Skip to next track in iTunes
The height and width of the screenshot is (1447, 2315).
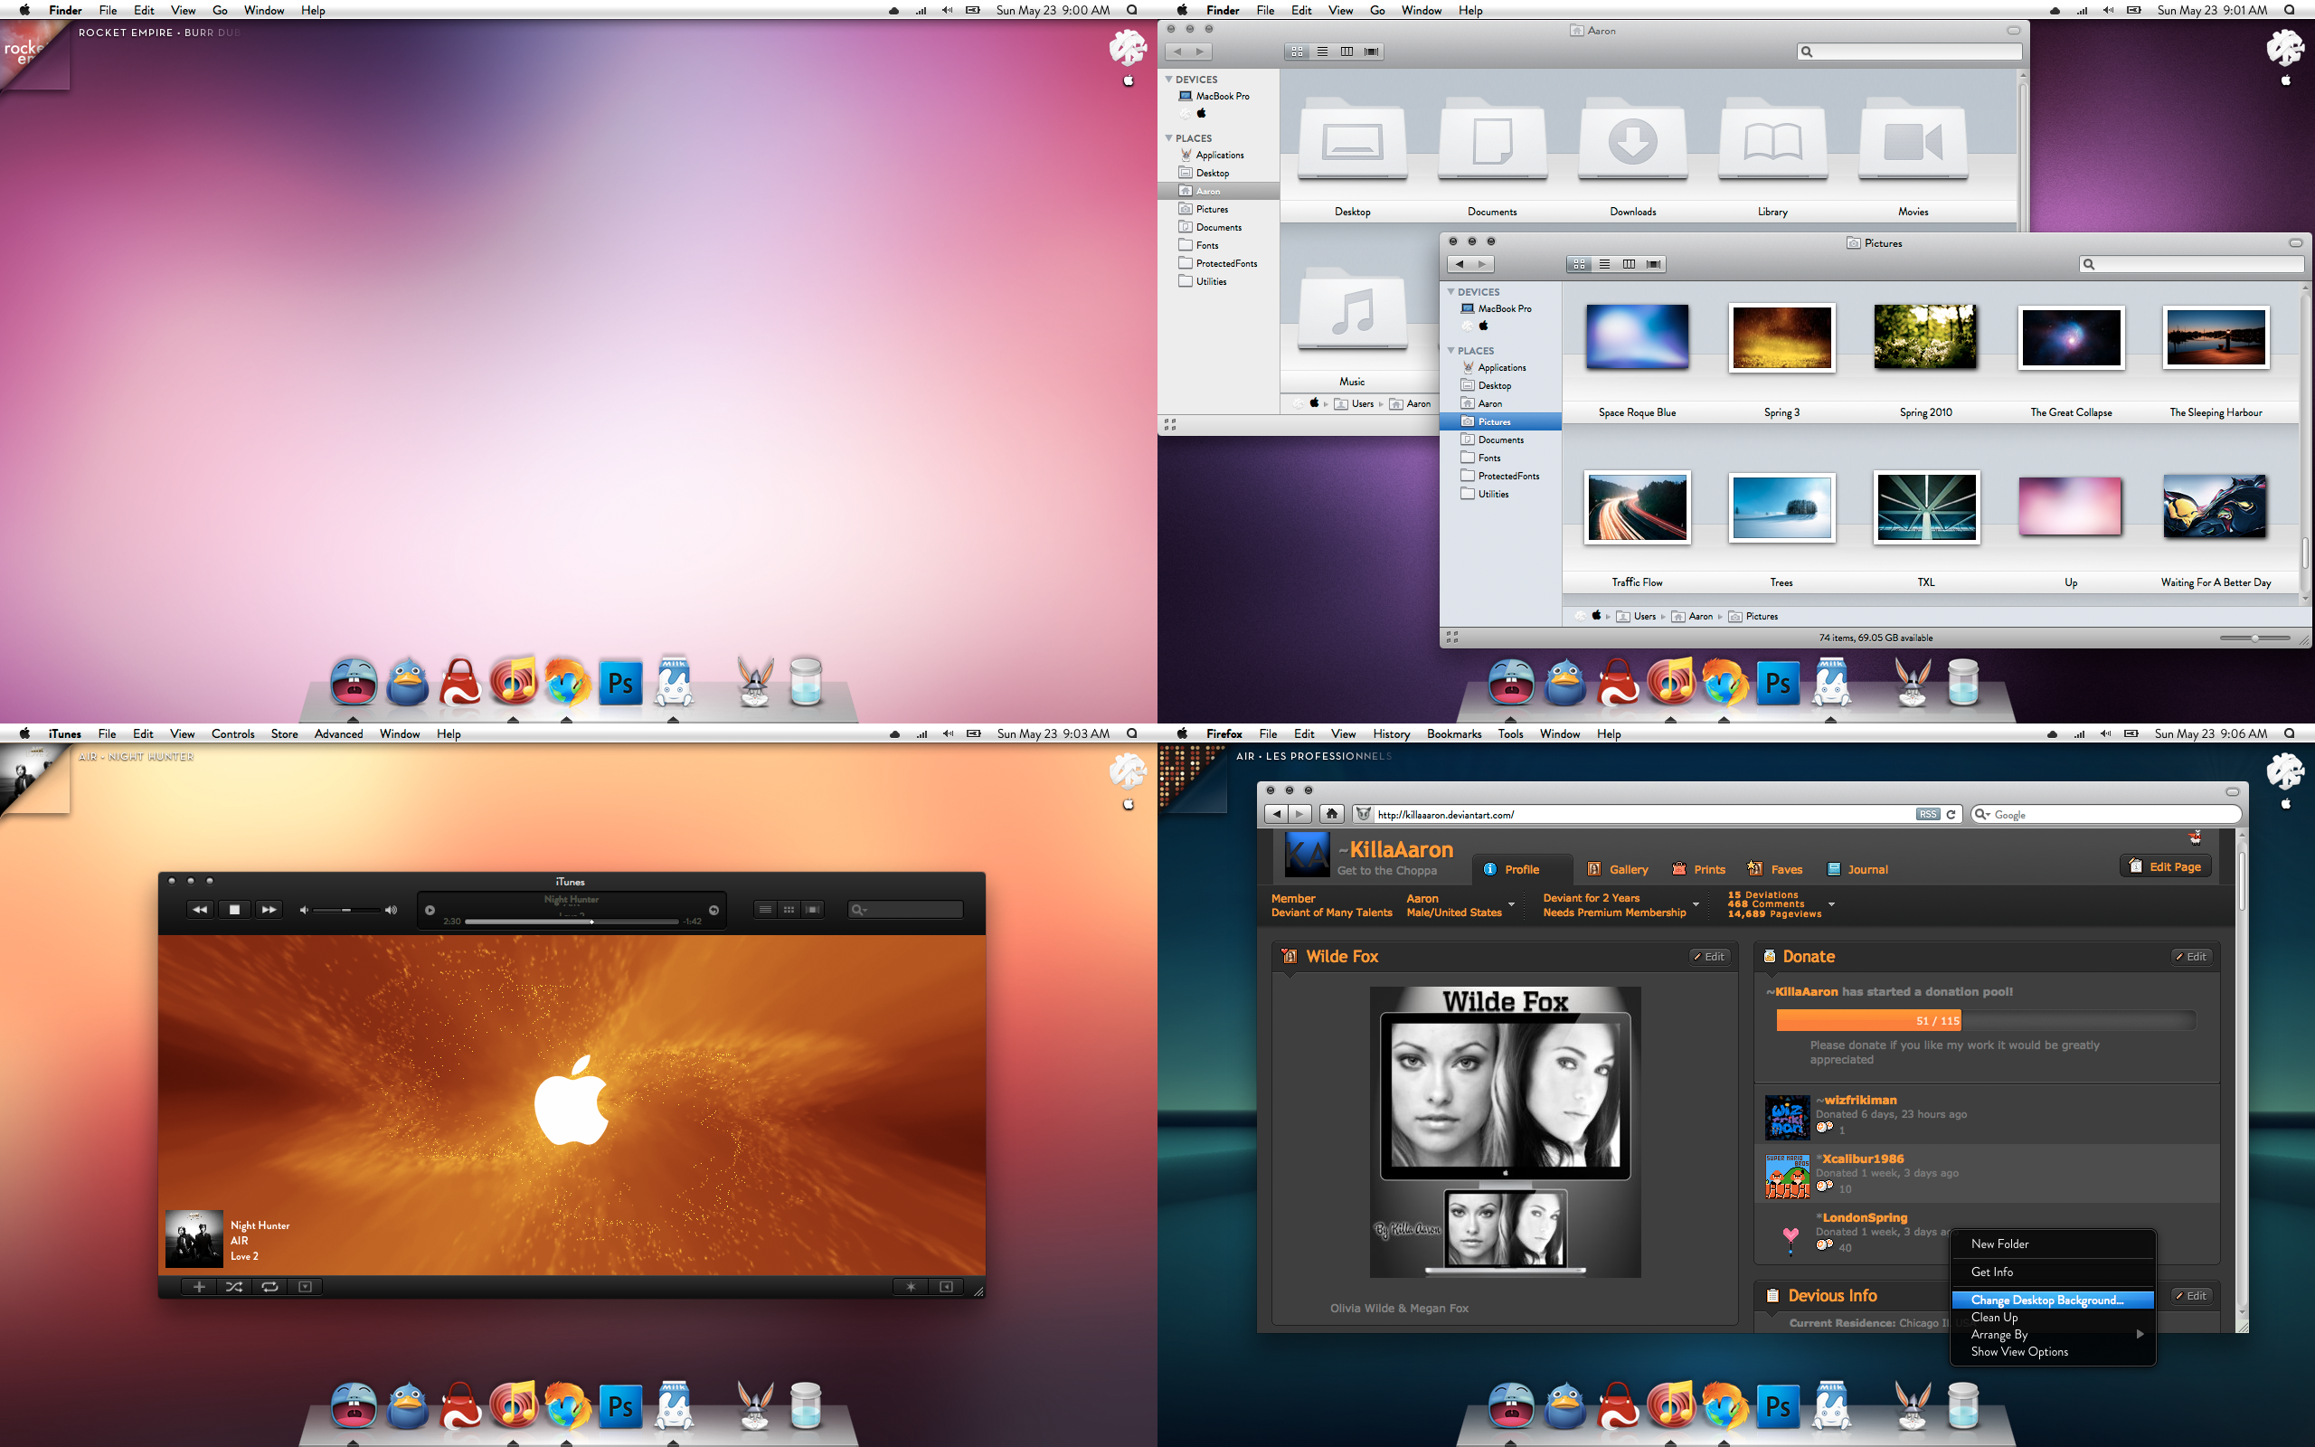pyautogui.click(x=269, y=909)
